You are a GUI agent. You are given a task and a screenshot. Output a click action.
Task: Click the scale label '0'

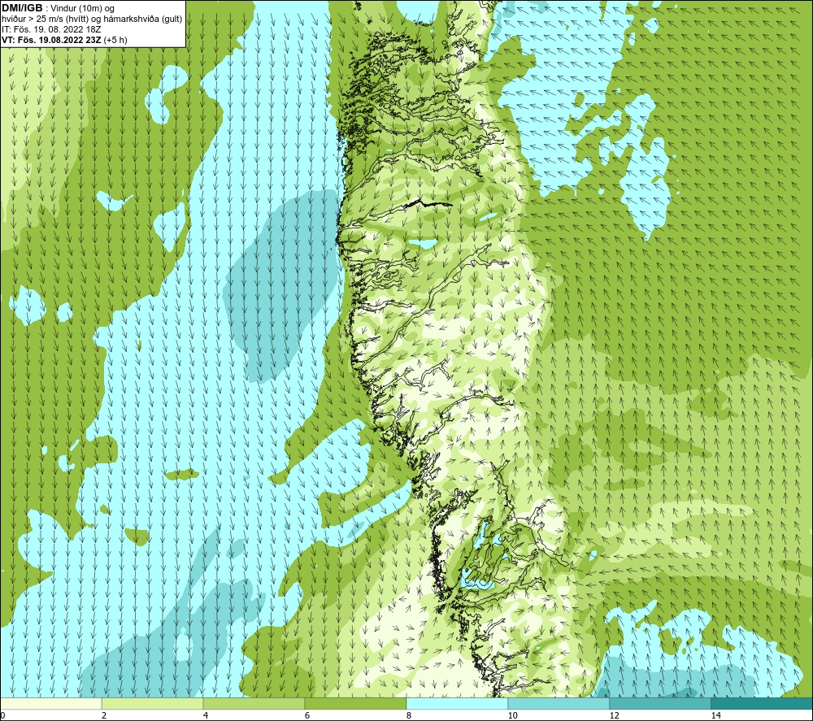(2, 715)
